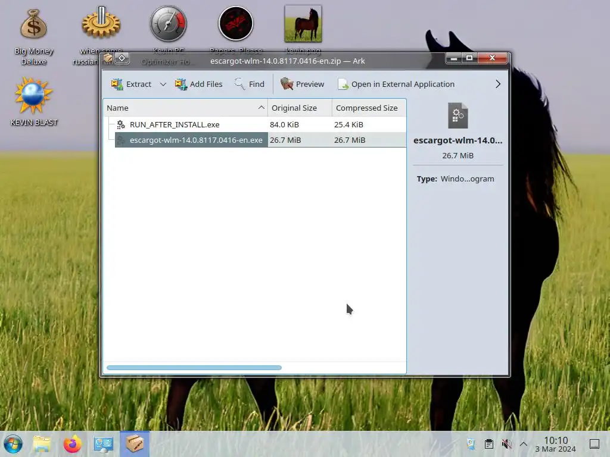Expand hidden system tray icons arrow

coord(524,444)
